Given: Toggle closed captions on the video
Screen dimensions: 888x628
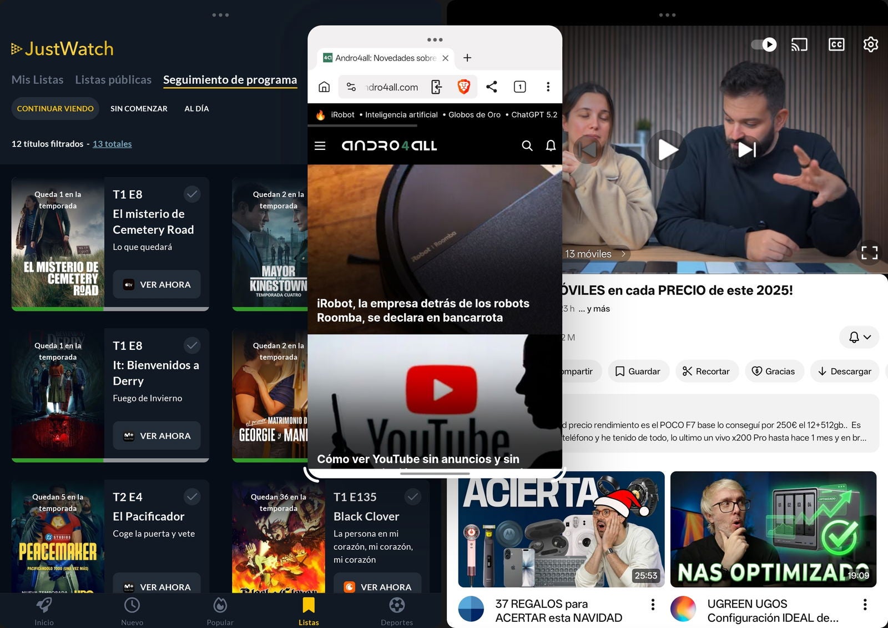Looking at the screenshot, I should click(836, 44).
